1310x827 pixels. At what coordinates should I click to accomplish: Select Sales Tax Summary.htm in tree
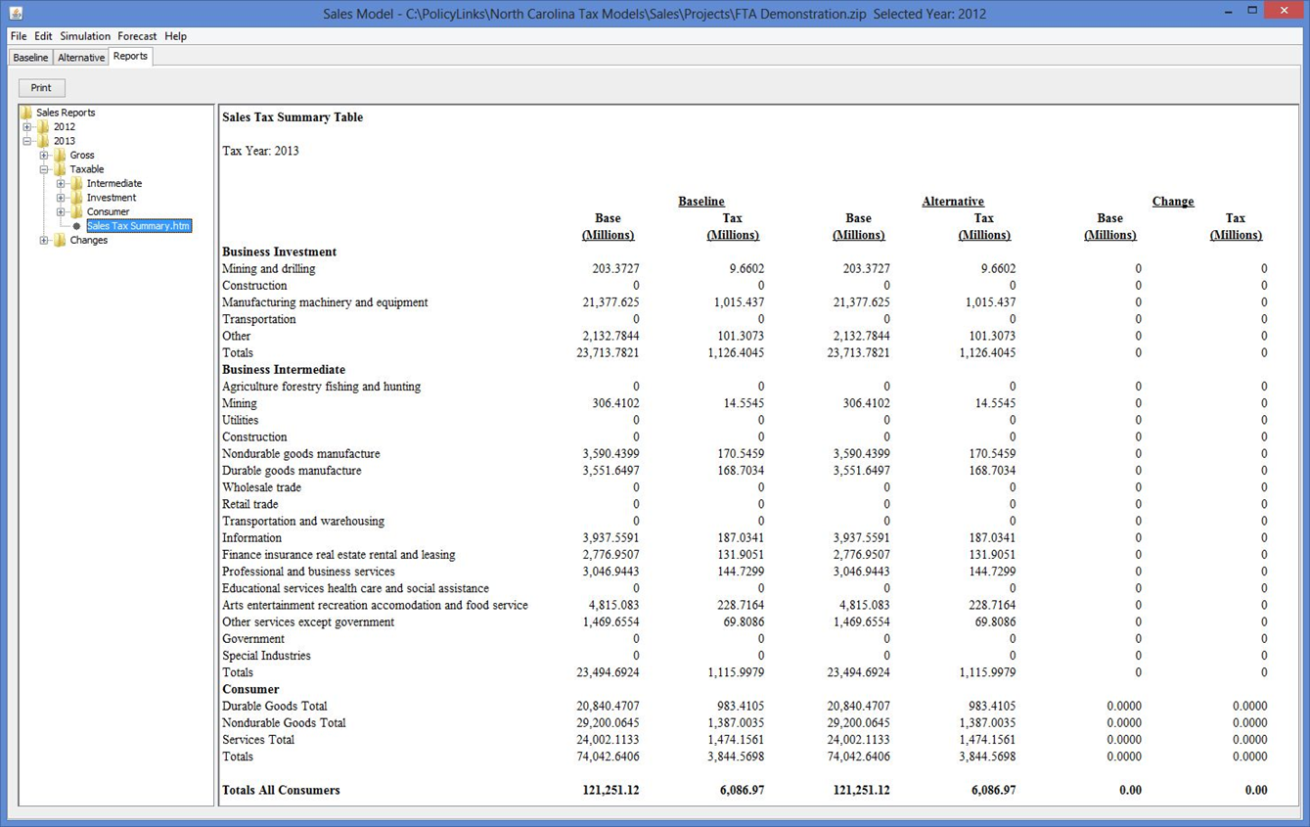138,226
